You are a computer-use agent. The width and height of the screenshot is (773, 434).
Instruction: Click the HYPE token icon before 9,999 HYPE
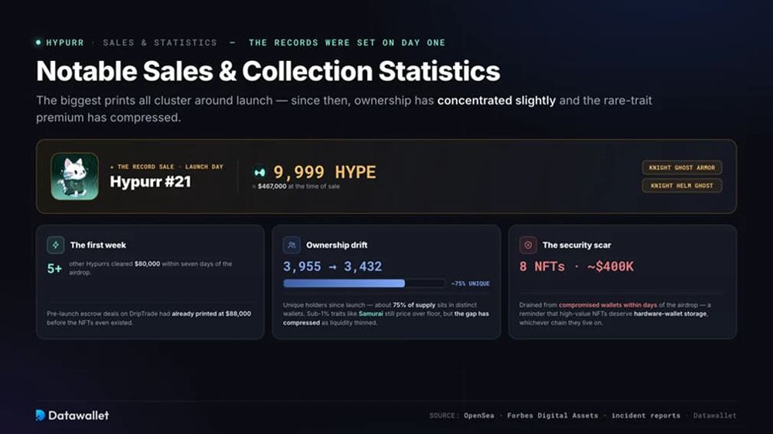coord(260,172)
